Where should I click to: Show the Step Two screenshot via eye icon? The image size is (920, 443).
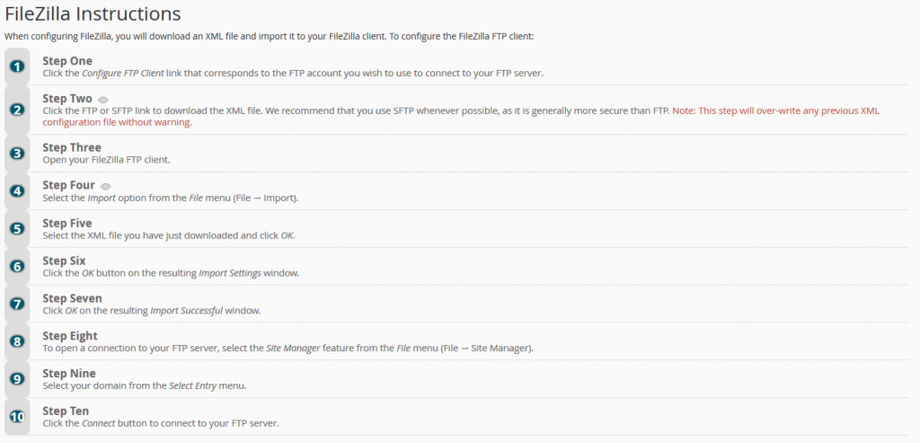(103, 100)
